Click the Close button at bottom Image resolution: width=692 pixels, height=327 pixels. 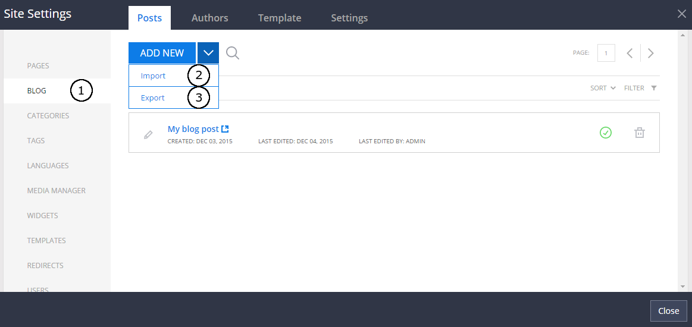pyautogui.click(x=668, y=311)
